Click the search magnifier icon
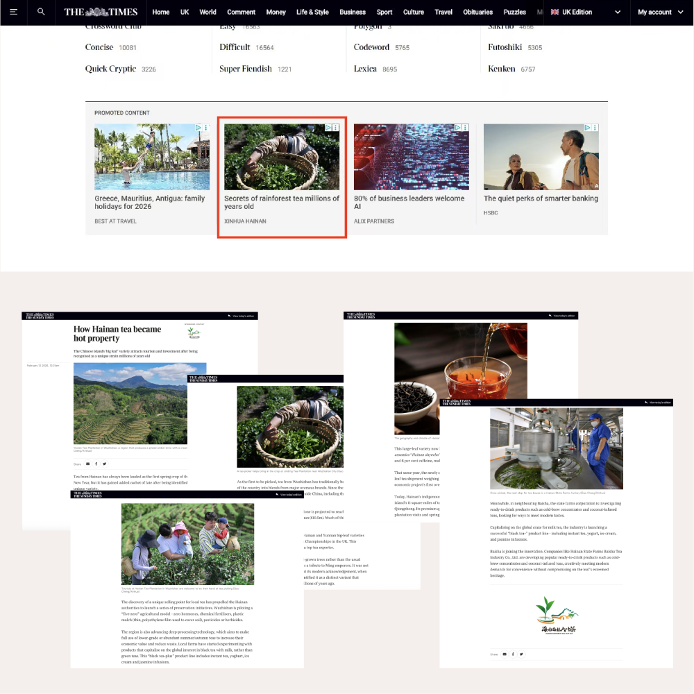Screen dimensions: 694x694 [x=42, y=12]
